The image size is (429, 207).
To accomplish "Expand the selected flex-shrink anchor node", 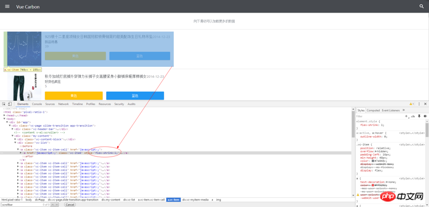I will pyautogui.click(x=21, y=153).
